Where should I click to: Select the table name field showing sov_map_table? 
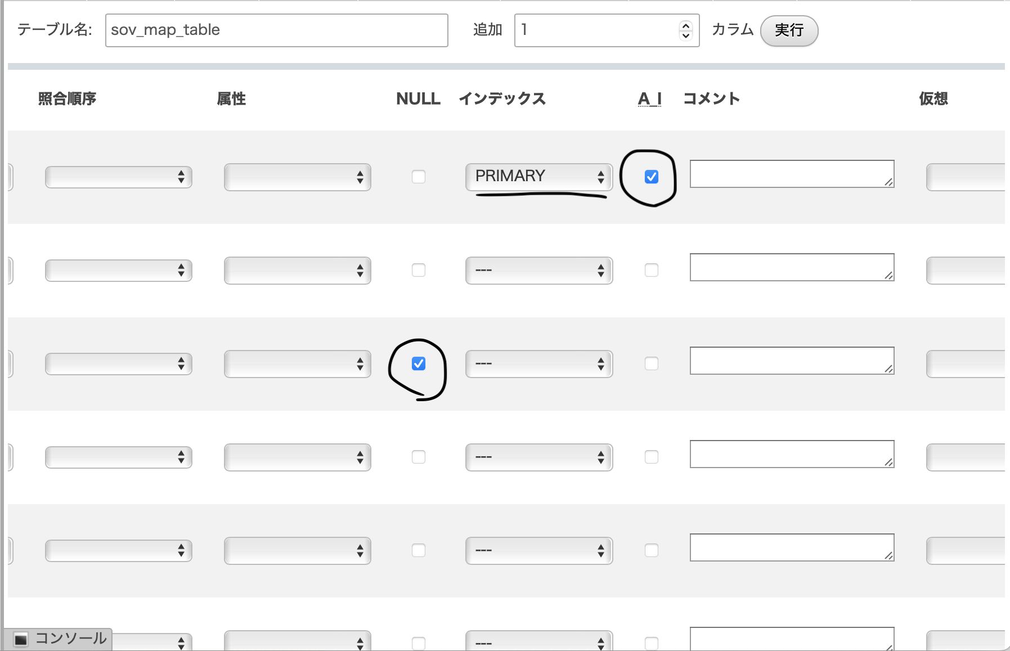pos(276,30)
